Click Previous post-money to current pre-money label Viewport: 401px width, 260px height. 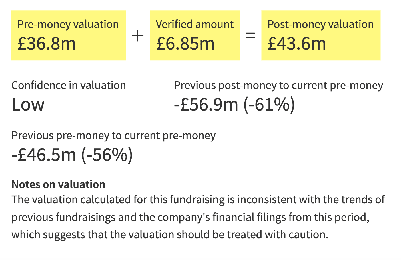click(278, 86)
